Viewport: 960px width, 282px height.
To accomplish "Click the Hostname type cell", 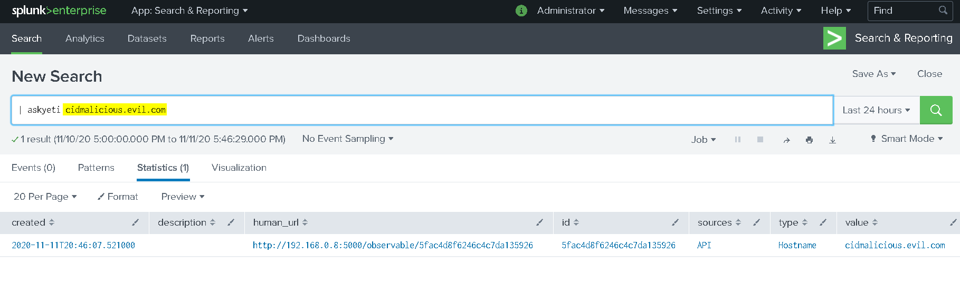I will pyautogui.click(x=797, y=245).
